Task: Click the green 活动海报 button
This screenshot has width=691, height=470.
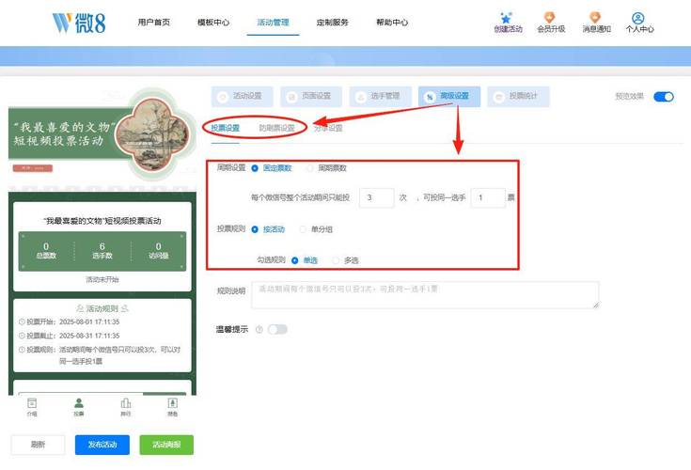Action: [166, 445]
